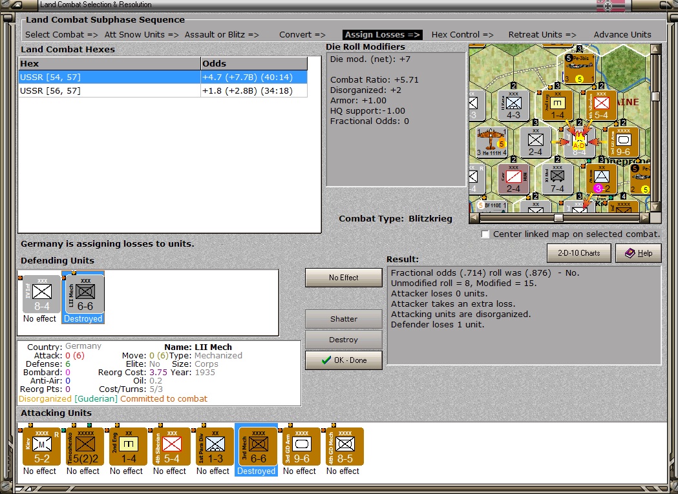Viewport: 678px width, 494px height.
Task: Click the Destroy button
Action: pyautogui.click(x=344, y=340)
